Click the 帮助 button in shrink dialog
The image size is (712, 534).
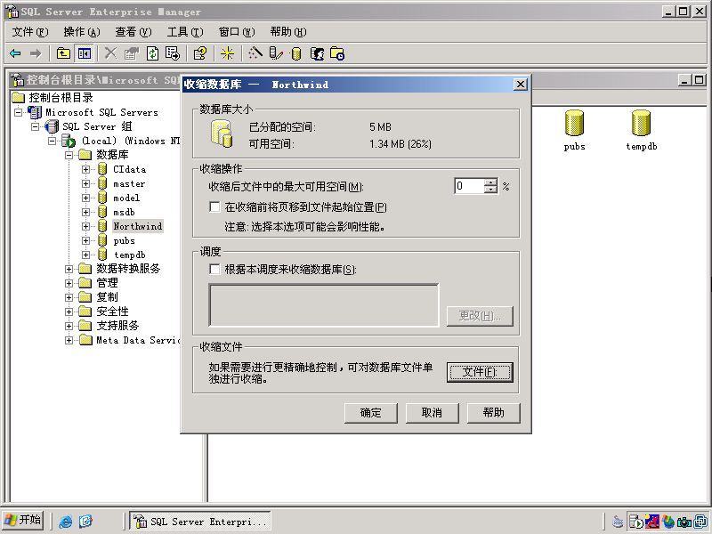tap(494, 413)
